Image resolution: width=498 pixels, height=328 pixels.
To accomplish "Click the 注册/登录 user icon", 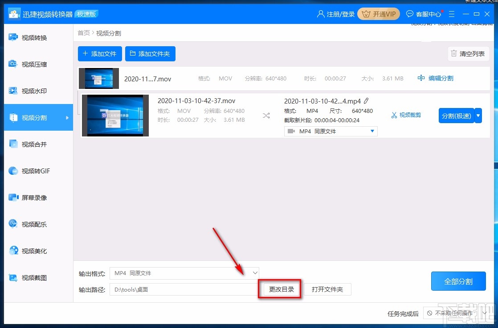I will coord(320,14).
